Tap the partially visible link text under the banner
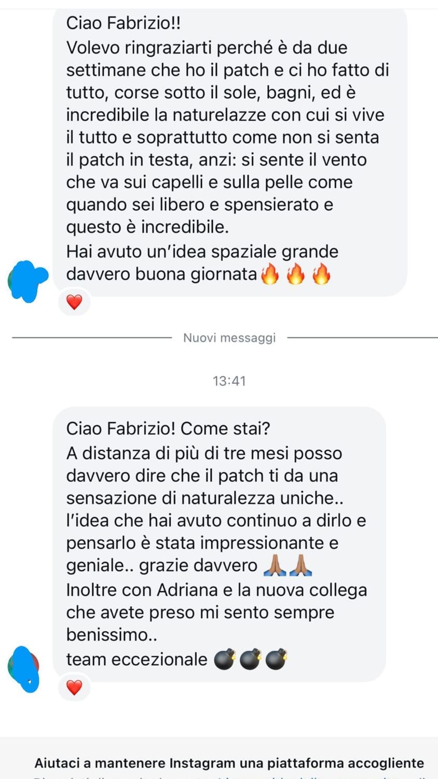Image resolution: width=438 pixels, height=779 pixels. click(229, 777)
